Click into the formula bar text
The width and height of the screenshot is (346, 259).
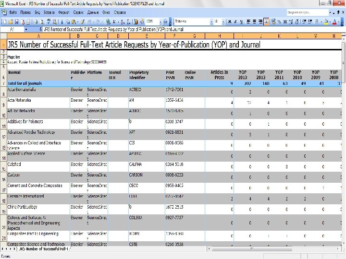[x=113, y=29]
